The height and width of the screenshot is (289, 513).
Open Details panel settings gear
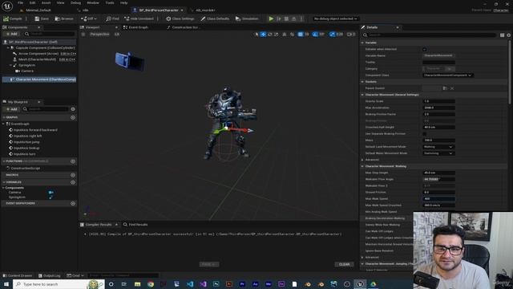(x=508, y=35)
